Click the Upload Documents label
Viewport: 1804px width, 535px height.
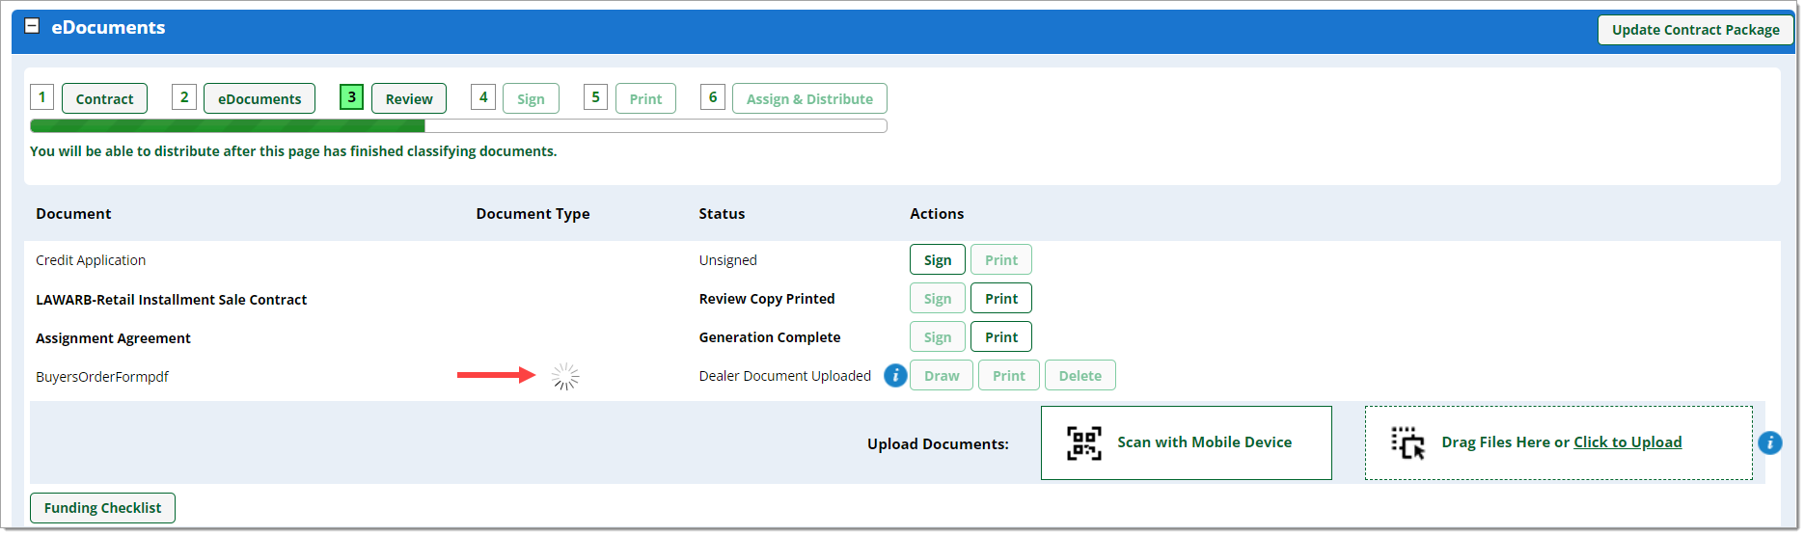point(938,444)
